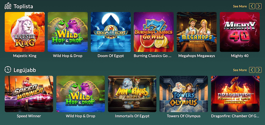
Task: Launch Dragonfire: Chamber Of Gold thumbnail
Action: pos(235,94)
